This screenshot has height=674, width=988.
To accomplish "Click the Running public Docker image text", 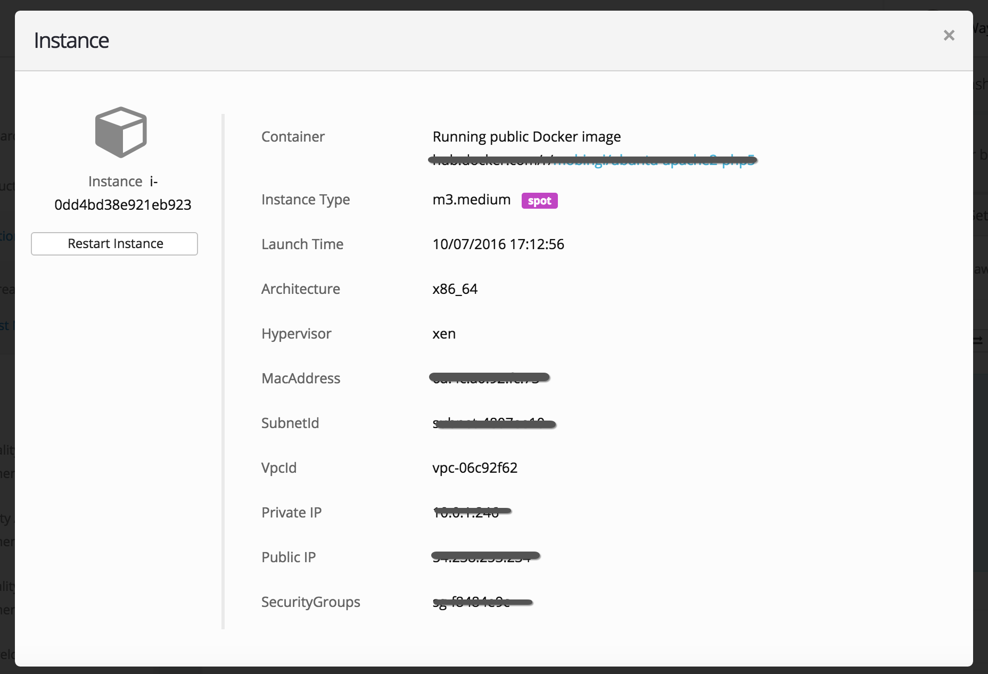I will tap(526, 137).
